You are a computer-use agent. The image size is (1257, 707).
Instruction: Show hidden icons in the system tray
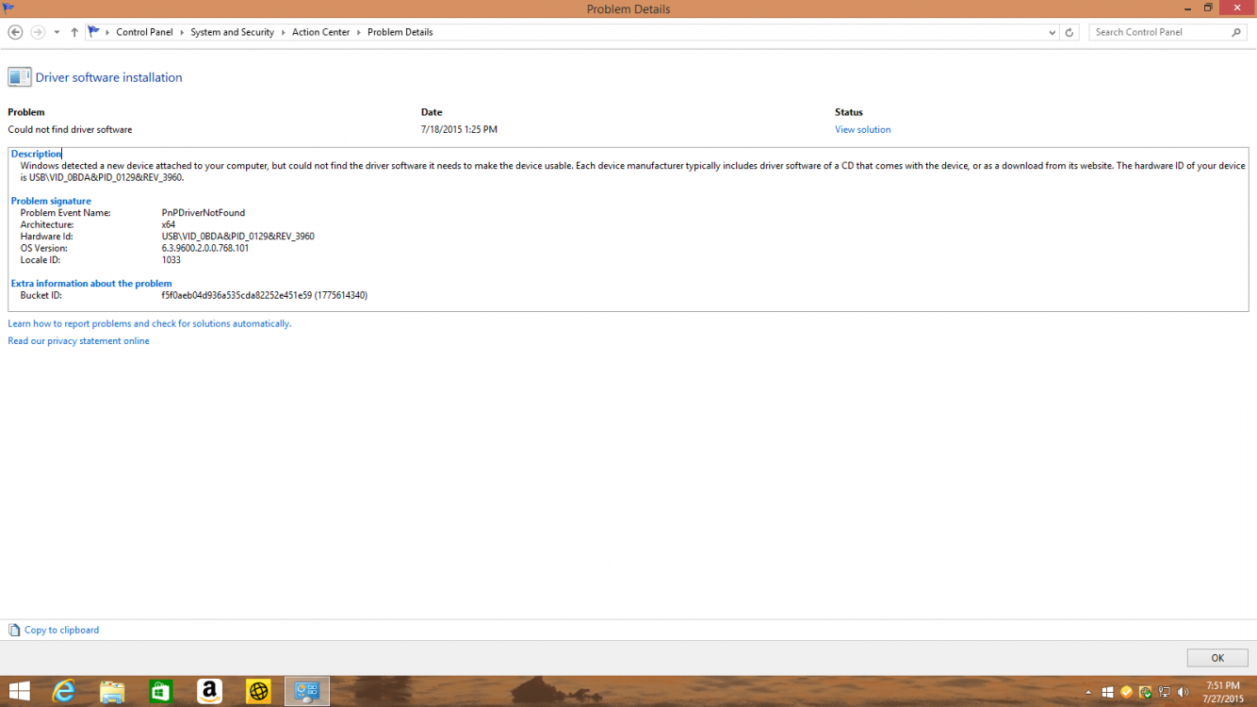[x=1088, y=691]
